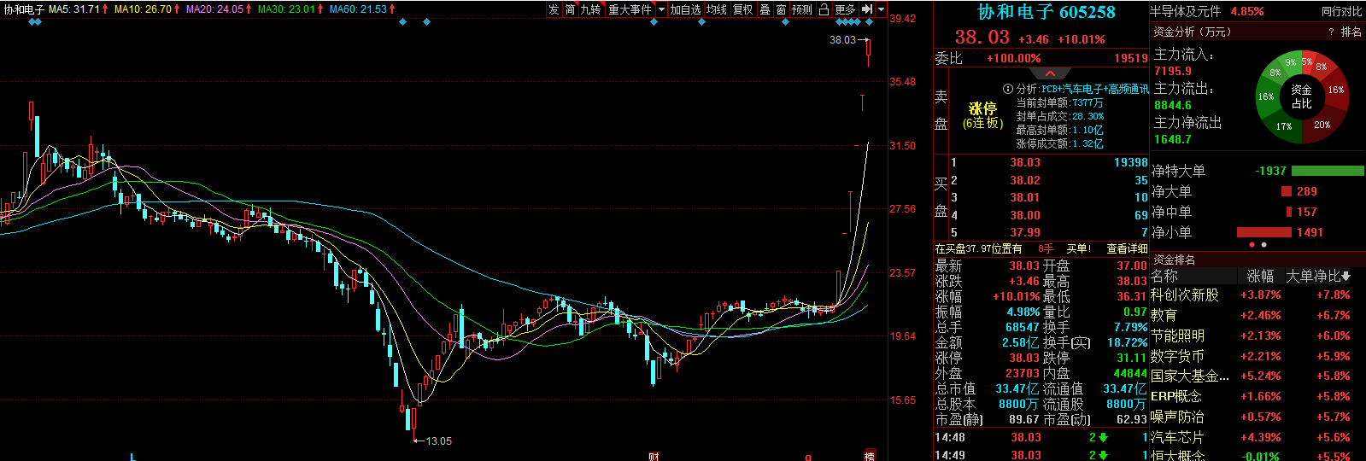
Task: Click 窗 window layout button
Action: (x=781, y=9)
